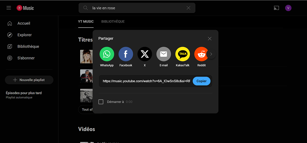This screenshot has height=143, width=307.
Task: Open the V account avatar menu
Action: tap(288, 8)
